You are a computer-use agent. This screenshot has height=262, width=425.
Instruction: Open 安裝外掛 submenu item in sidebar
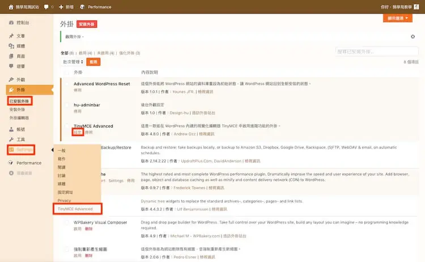click(x=17, y=109)
